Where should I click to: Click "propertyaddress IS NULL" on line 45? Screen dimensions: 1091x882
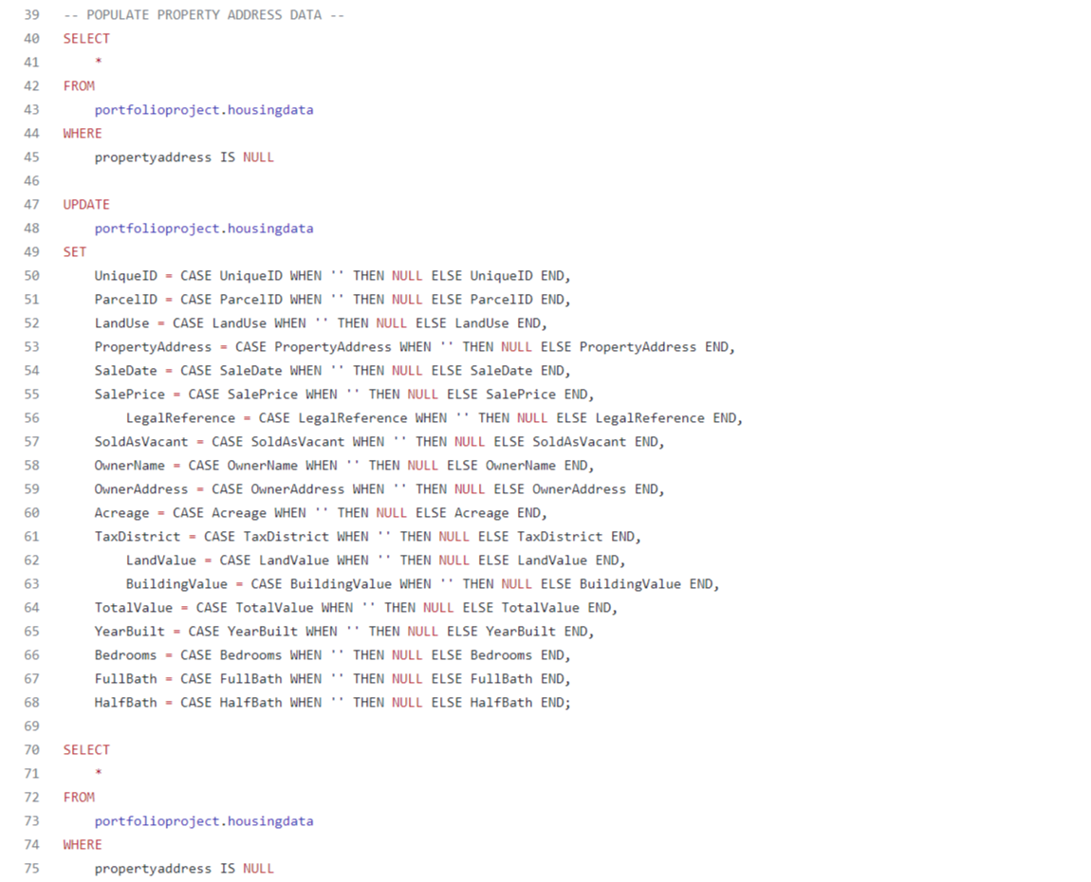click(184, 157)
